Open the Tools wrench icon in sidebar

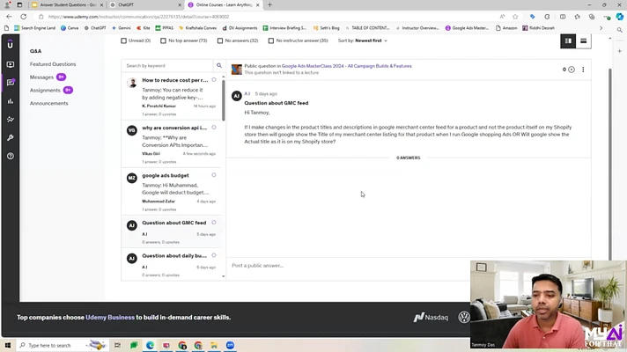coord(11,138)
